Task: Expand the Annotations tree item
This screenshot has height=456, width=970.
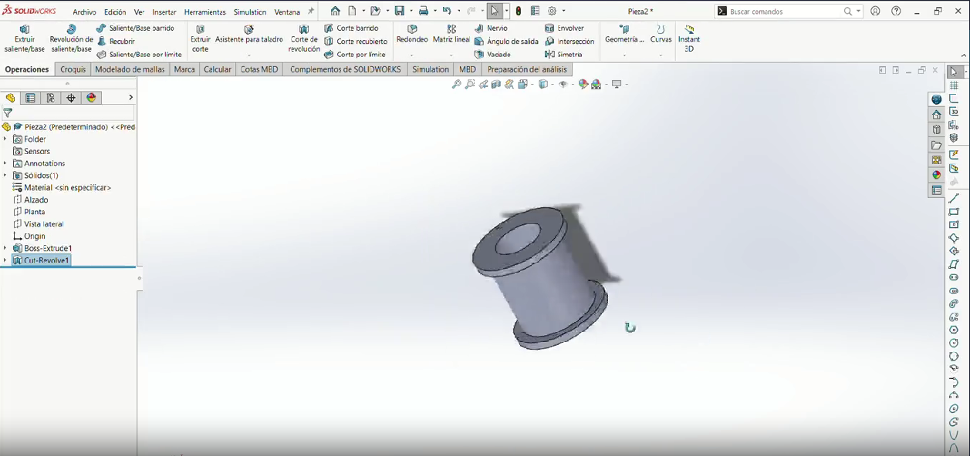Action: point(5,163)
